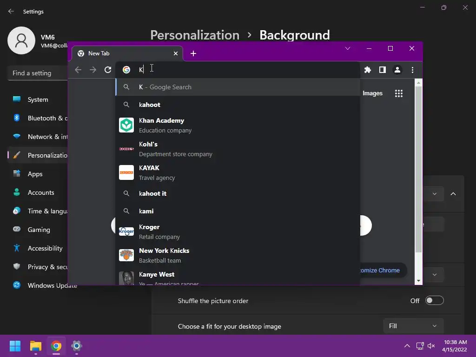This screenshot has height=357, width=476.
Task: Select the 'kahoot' search suggestion
Action: 238,105
